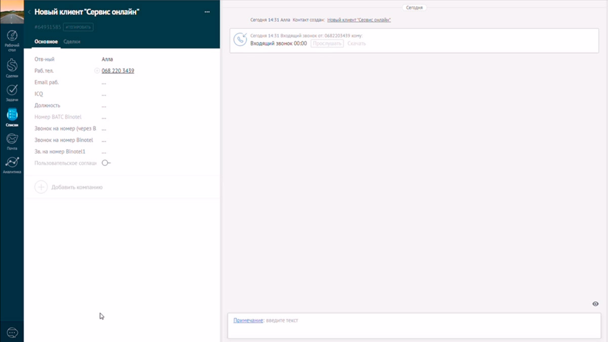The width and height of the screenshot is (608, 342).
Task: Click the #ТЕГИРОВАТЬ tag button
Action: click(x=78, y=27)
